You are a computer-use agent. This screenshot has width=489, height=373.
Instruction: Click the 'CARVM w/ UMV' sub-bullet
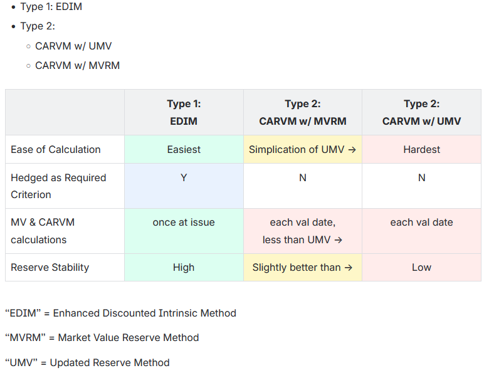click(73, 46)
